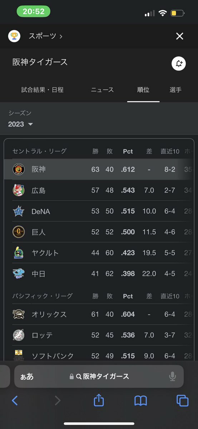Tap the microphone icon in address bar
The image size is (198, 429).
coord(172,377)
